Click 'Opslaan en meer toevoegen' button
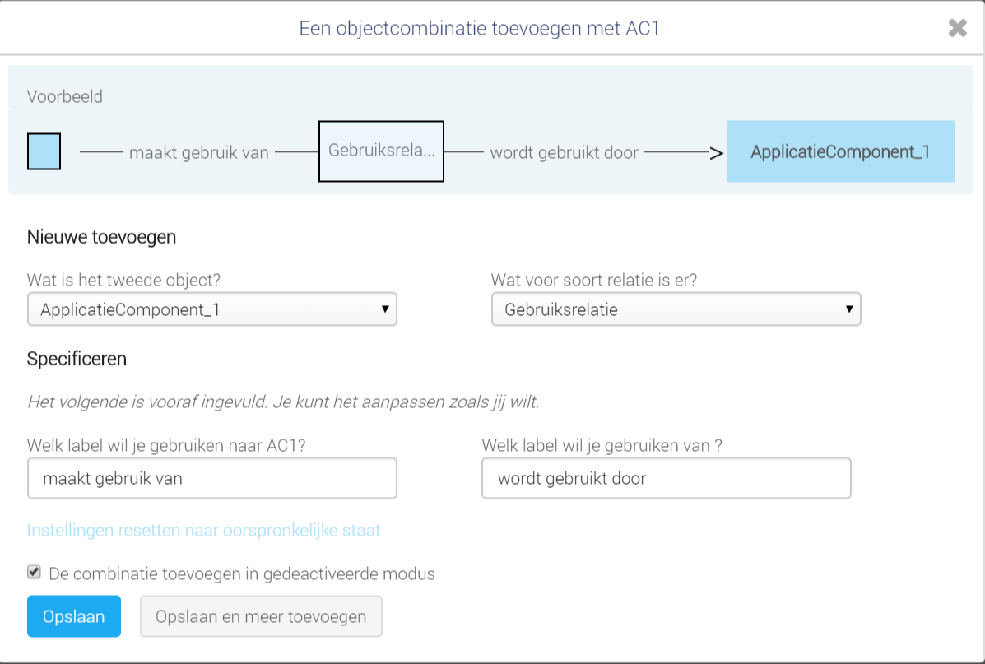This screenshot has height=664, width=985. (261, 616)
